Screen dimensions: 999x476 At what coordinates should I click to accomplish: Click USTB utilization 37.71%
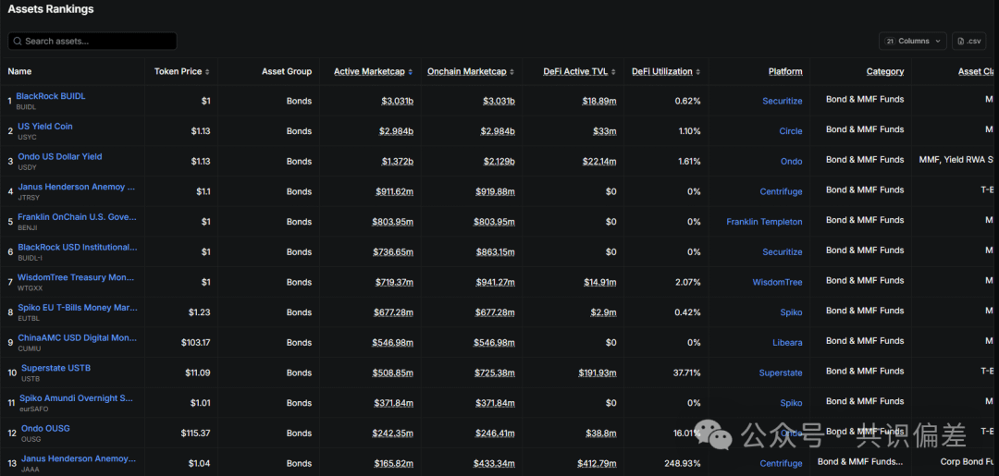[x=686, y=372]
